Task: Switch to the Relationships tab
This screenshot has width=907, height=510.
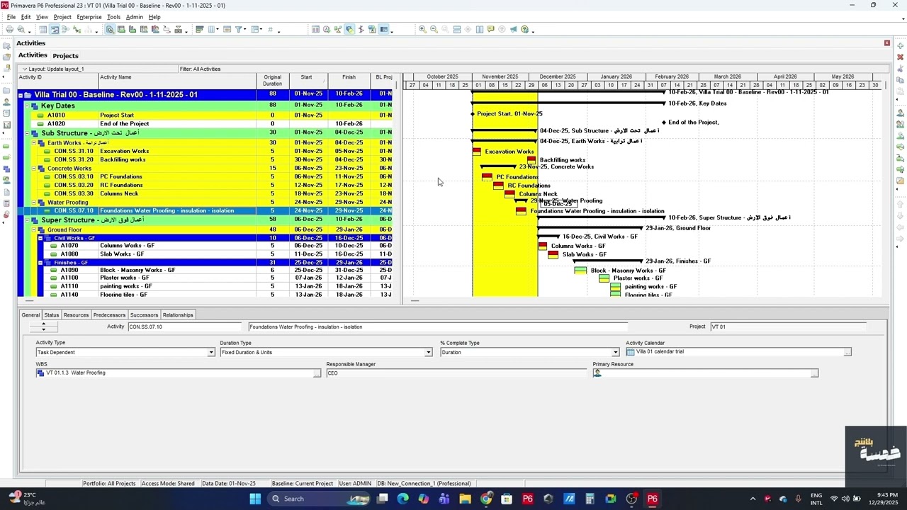Action: (x=178, y=315)
